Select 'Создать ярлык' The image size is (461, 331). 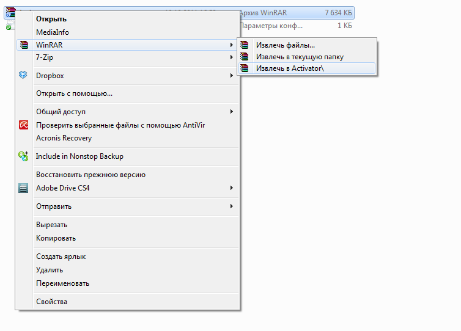[61, 256]
